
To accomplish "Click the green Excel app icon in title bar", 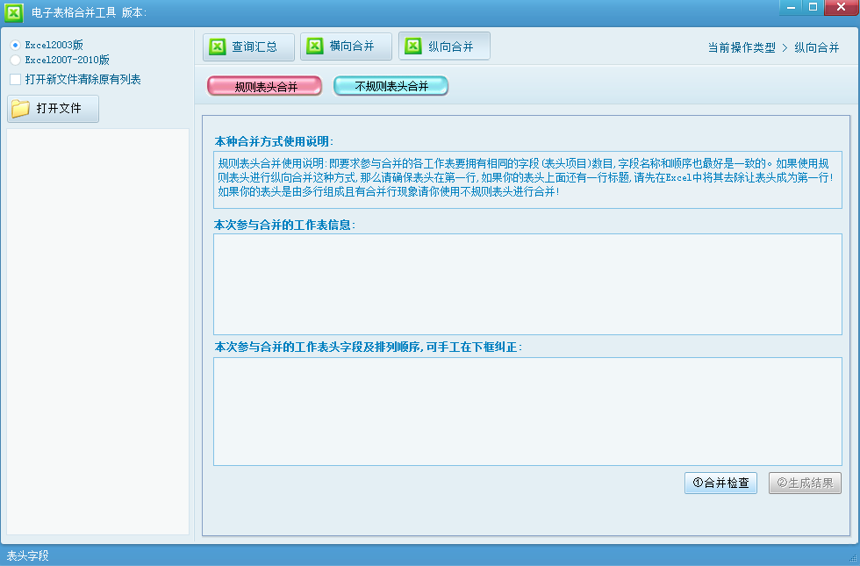I will (14, 12).
